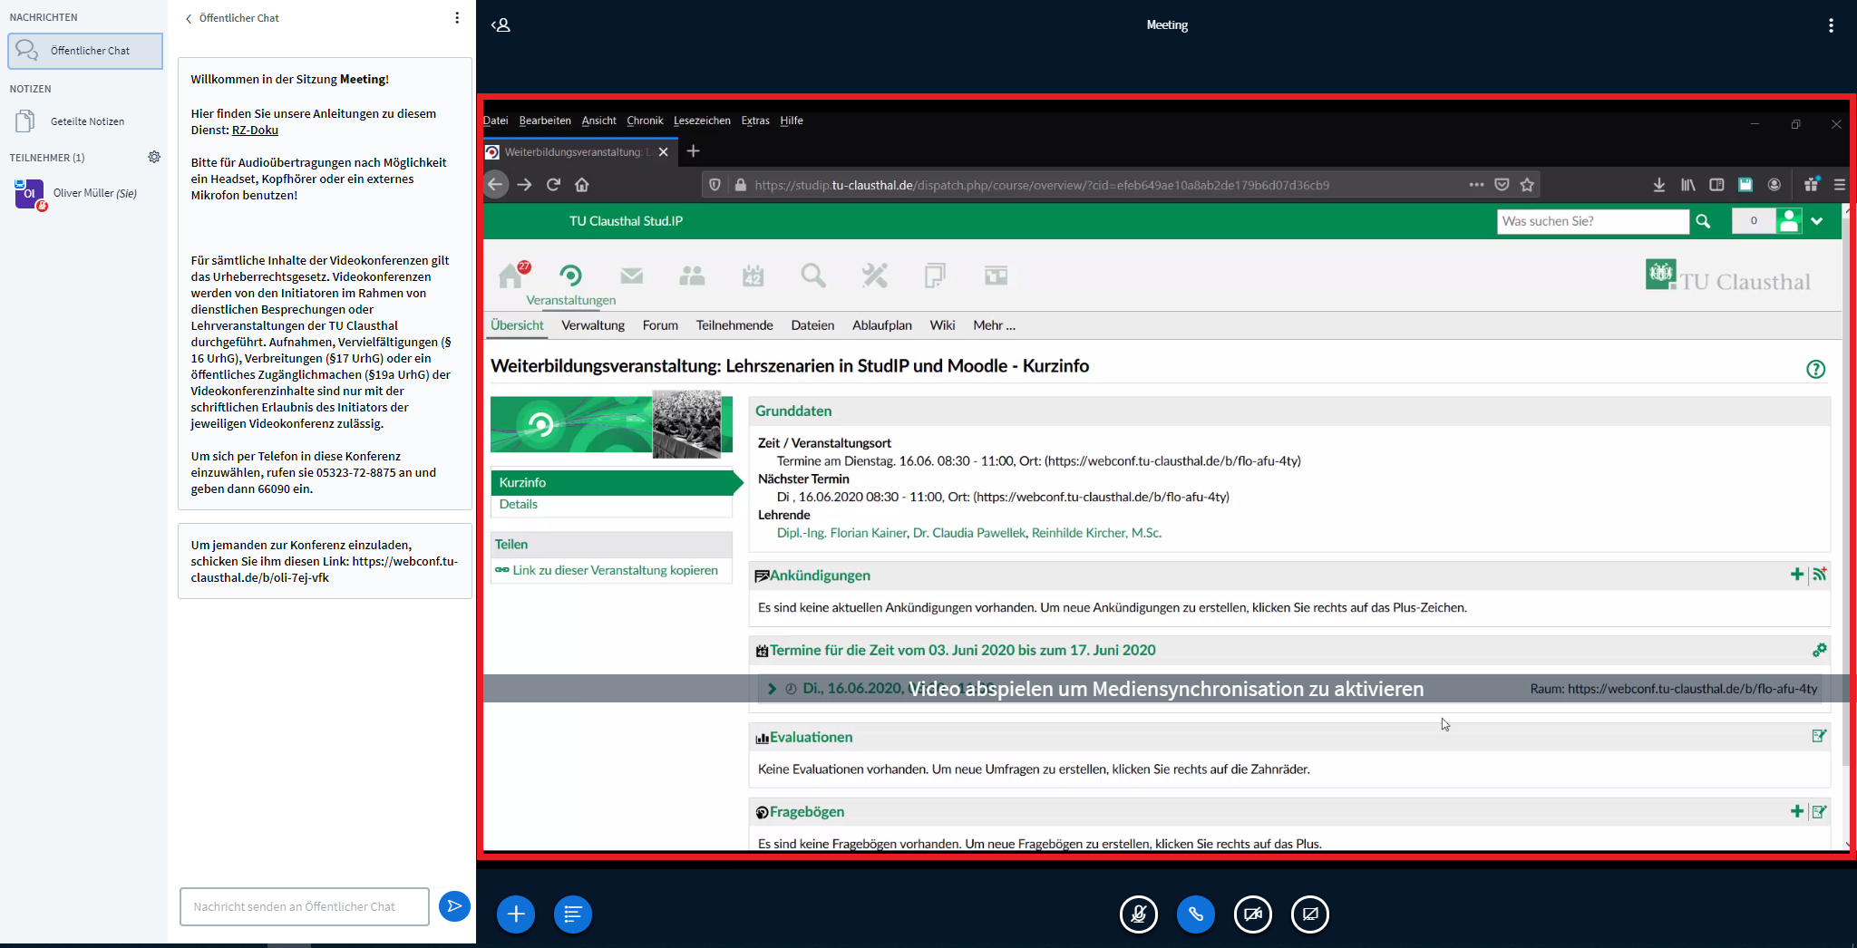This screenshot has height=948, width=1857.
Task: Toggle the screen sharing button
Action: click(x=1309, y=914)
